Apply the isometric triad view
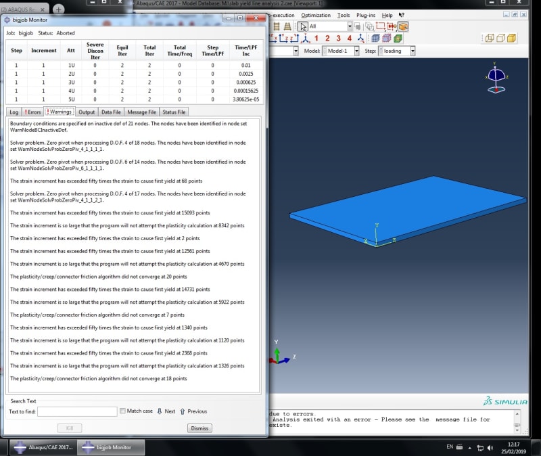541x456 pixels. click(x=306, y=39)
